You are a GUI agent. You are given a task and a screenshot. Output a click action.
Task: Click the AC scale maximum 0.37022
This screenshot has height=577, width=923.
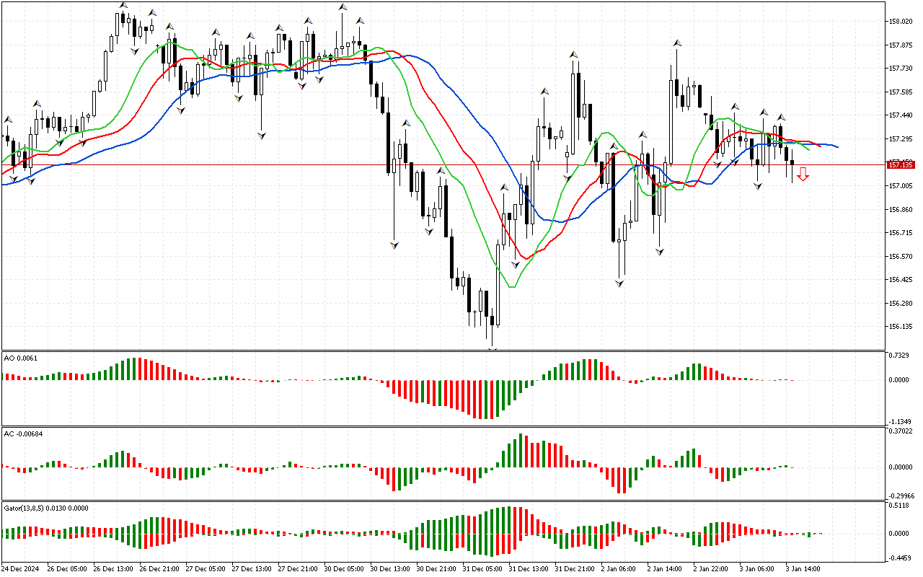[901, 431]
